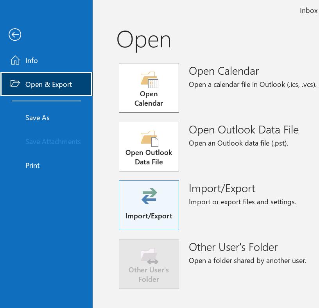Open the Print menu item

coord(32,166)
